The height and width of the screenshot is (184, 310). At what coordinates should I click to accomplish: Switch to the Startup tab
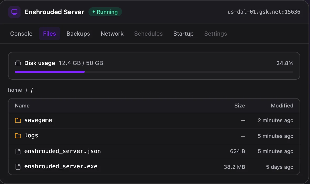coord(183,34)
